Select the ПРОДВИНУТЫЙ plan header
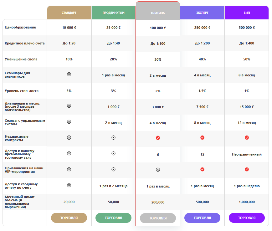272x231 pixels. [x=113, y=13]
